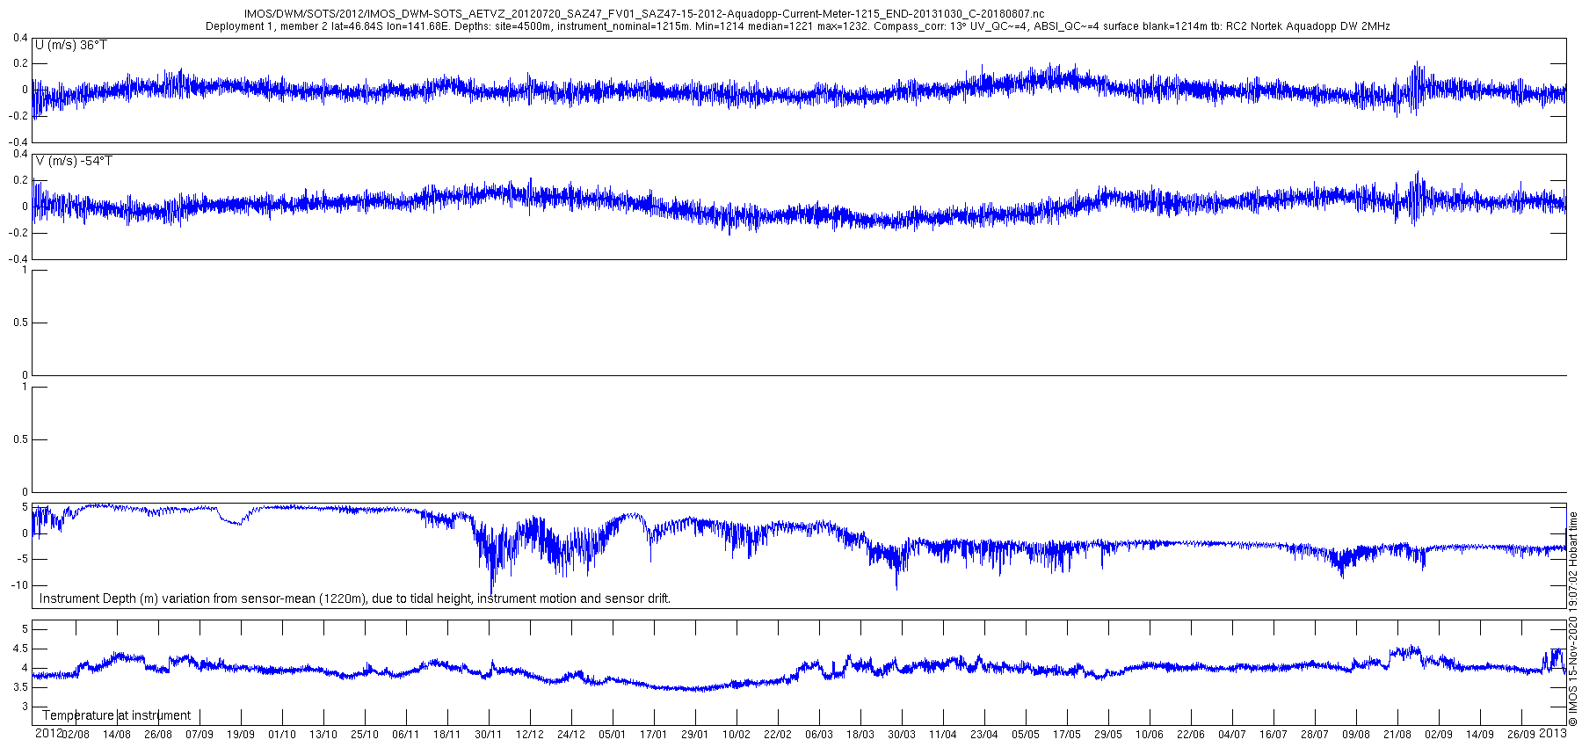
Task: Choose the '06/03' date tick label
Action: tap(819, 735)
